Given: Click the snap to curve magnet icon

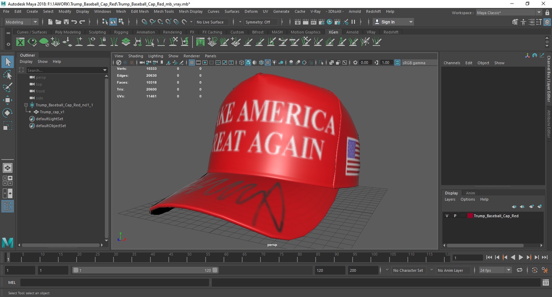Looking at the screenshot, I should pyautogui.click(x=152, y=22).
